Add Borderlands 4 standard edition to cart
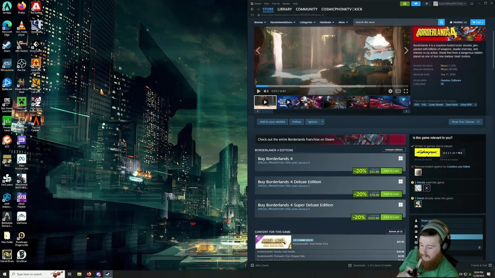Screen dimensions: 495x278 [x=391, y=171]
